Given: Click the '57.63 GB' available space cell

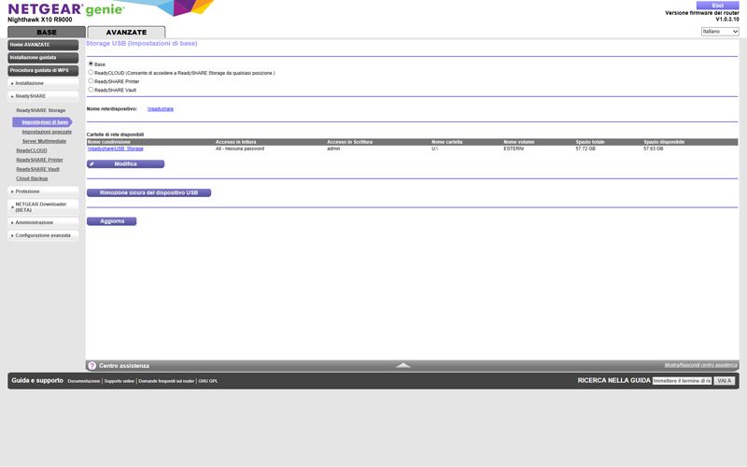Looking at the screenshot, I should pyautogui.click(x=653, y=149).
